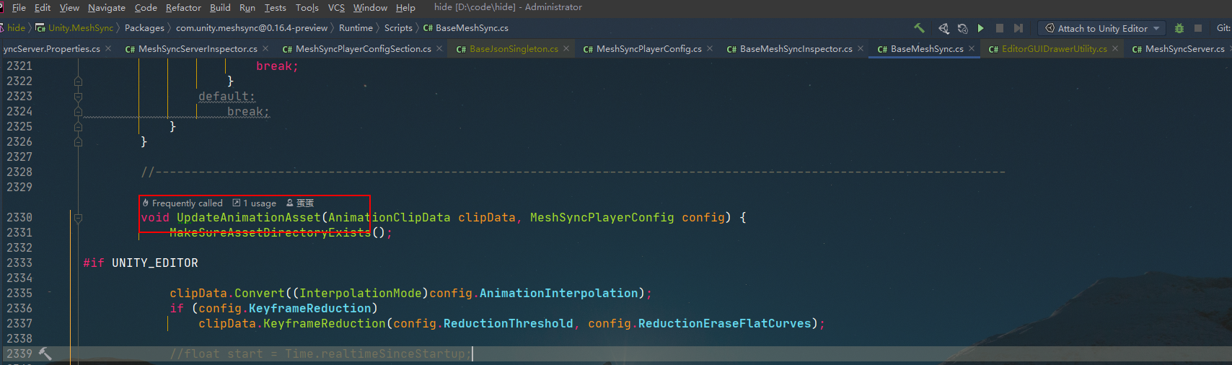Select the BaseMeshSync.cs breadcrumb
The height and width of the screenshot is (365, 1232).
tap(466, 28)
